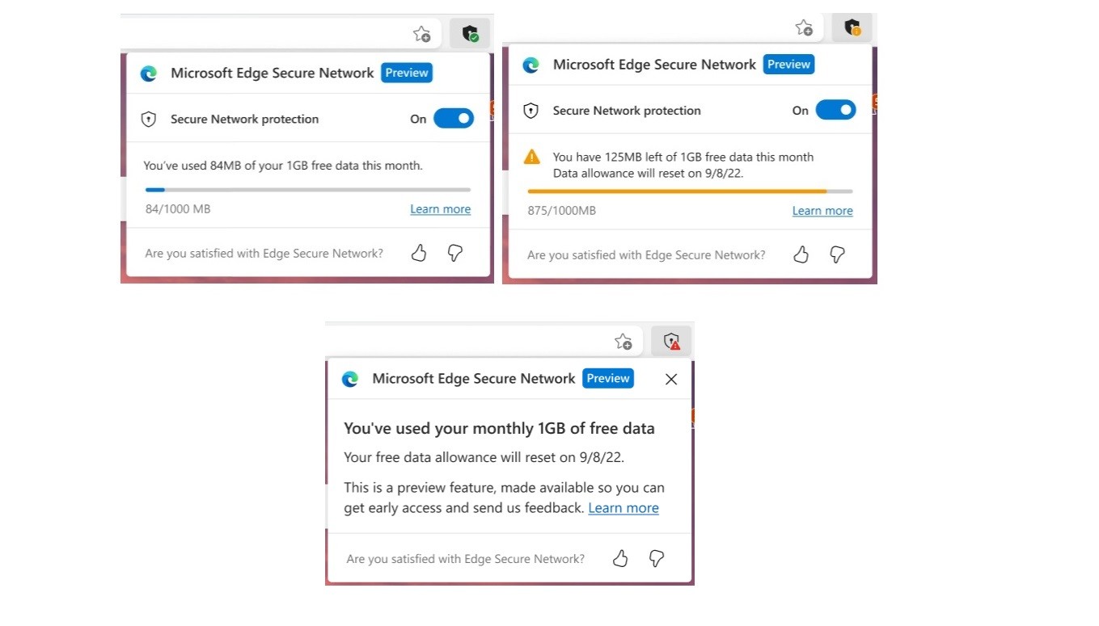
Task: Give thumbs up in the 125MB left panel
Action: point(801,255)
